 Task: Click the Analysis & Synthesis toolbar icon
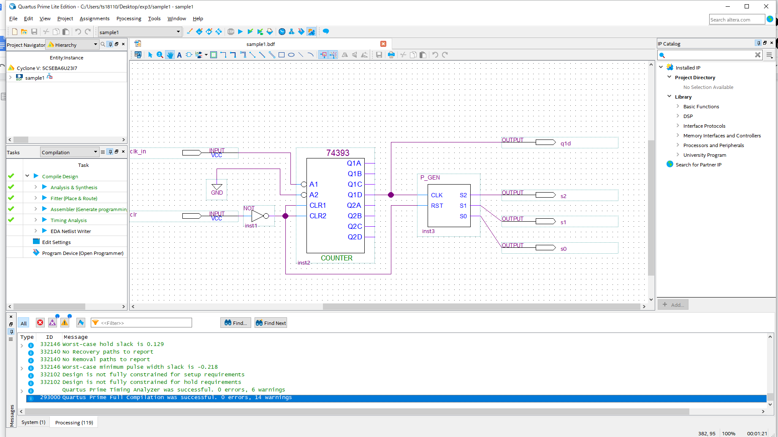250,32
